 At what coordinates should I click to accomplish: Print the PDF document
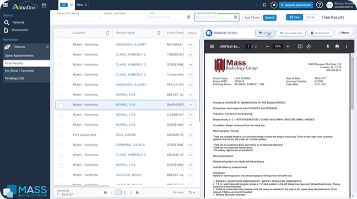337,46
